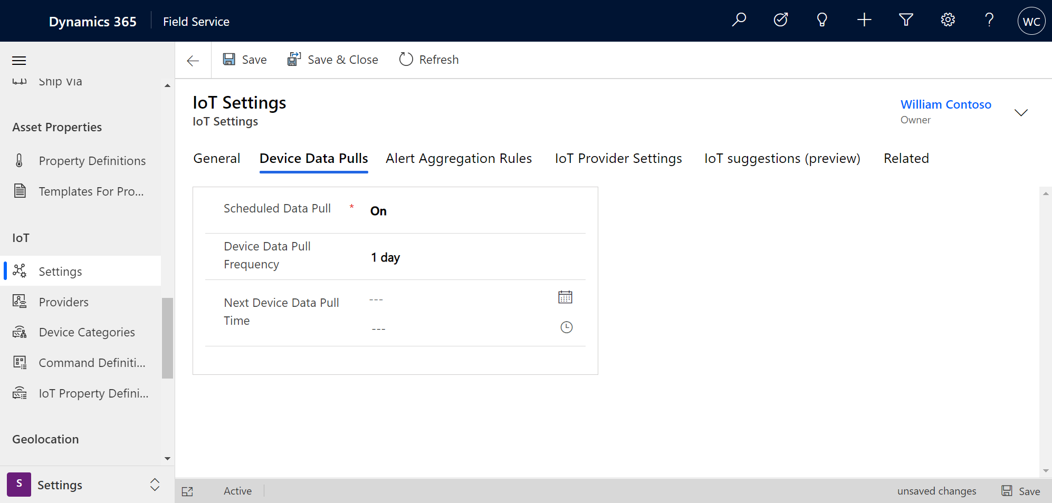Open the lightbulb assistant icon
1052x503 pixels.
tap(822, 21)
